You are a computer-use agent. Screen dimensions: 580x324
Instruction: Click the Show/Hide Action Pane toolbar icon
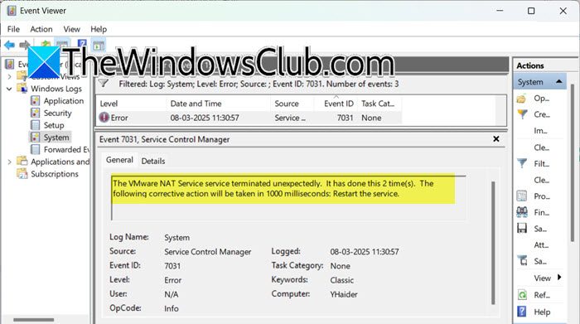point(99,46)
